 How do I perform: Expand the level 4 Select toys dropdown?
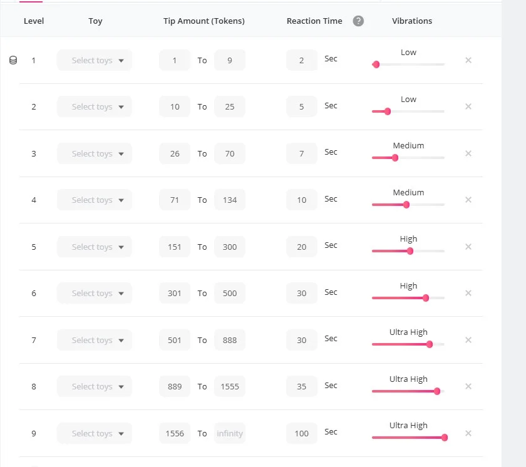[x=95, y=200]
